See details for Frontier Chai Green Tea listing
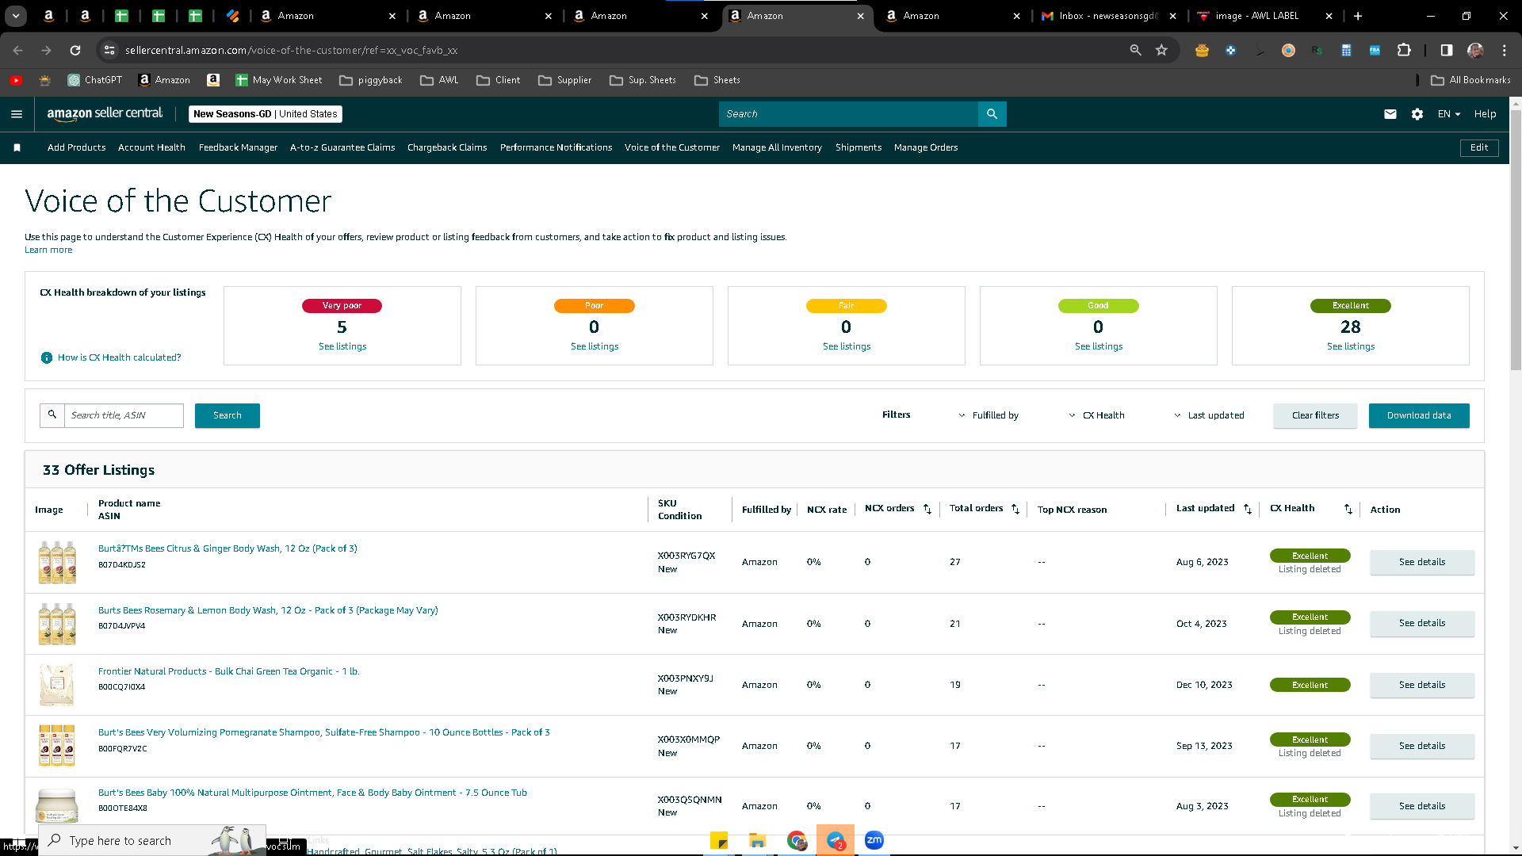Image resolution: width=1522 pixels, height=856 pixels. point(1422,685)
